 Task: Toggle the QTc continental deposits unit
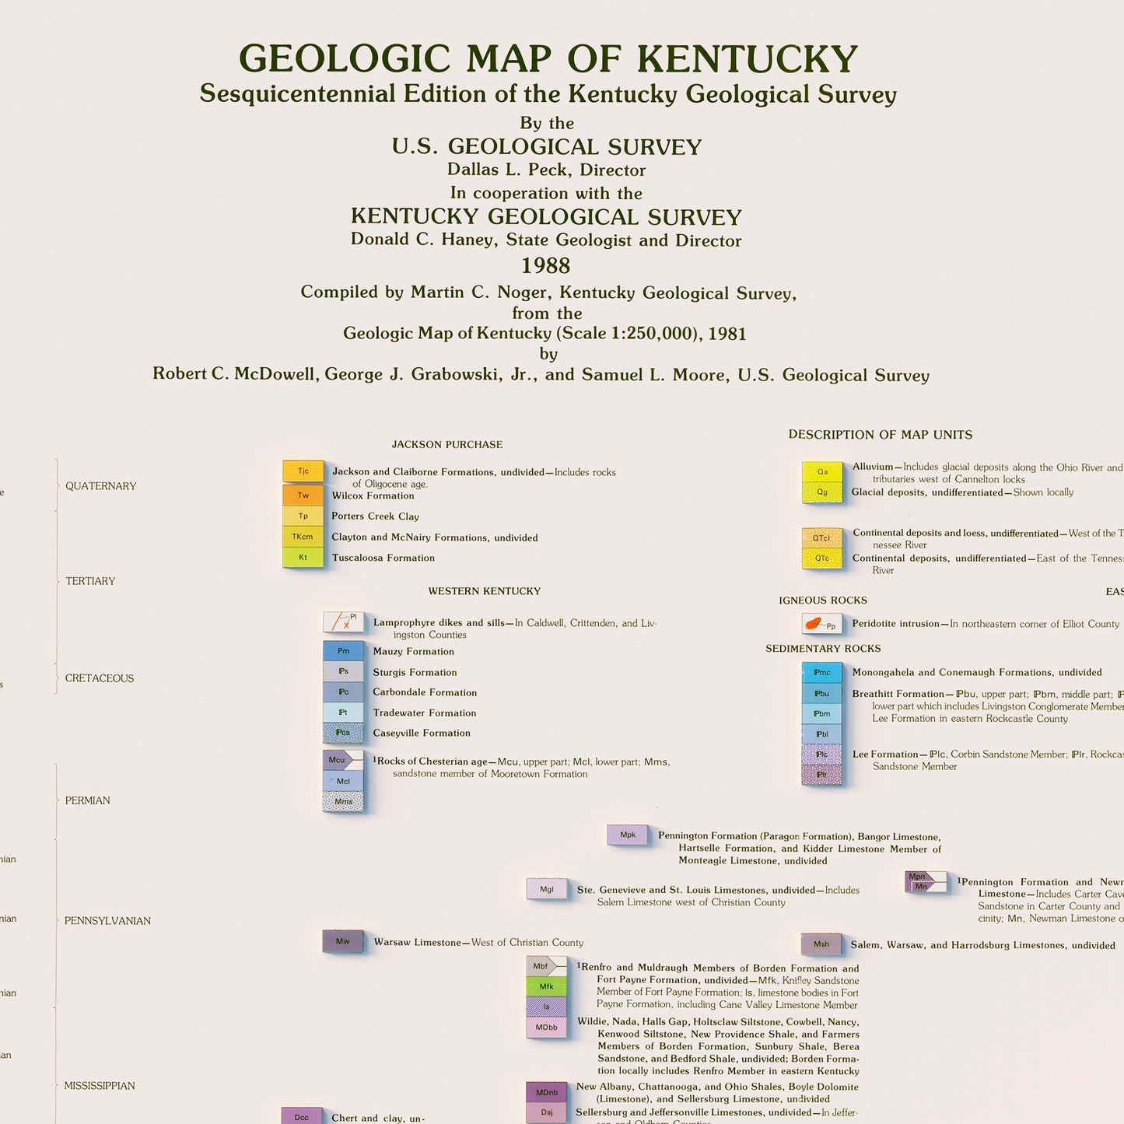click(x=822, y=558)
